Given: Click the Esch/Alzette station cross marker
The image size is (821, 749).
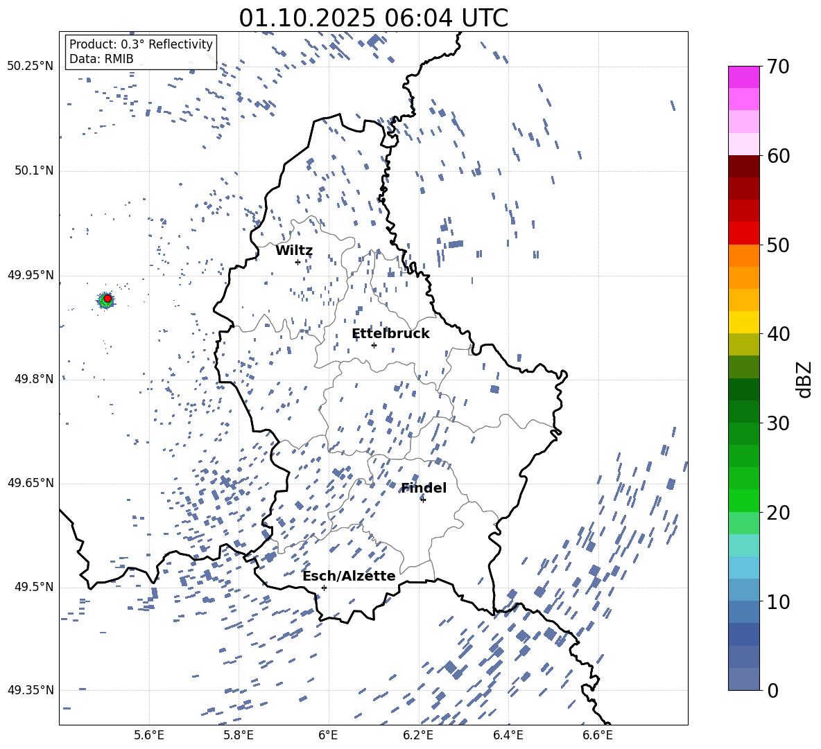Looking at the screenshot, I should tap(324, 588).
